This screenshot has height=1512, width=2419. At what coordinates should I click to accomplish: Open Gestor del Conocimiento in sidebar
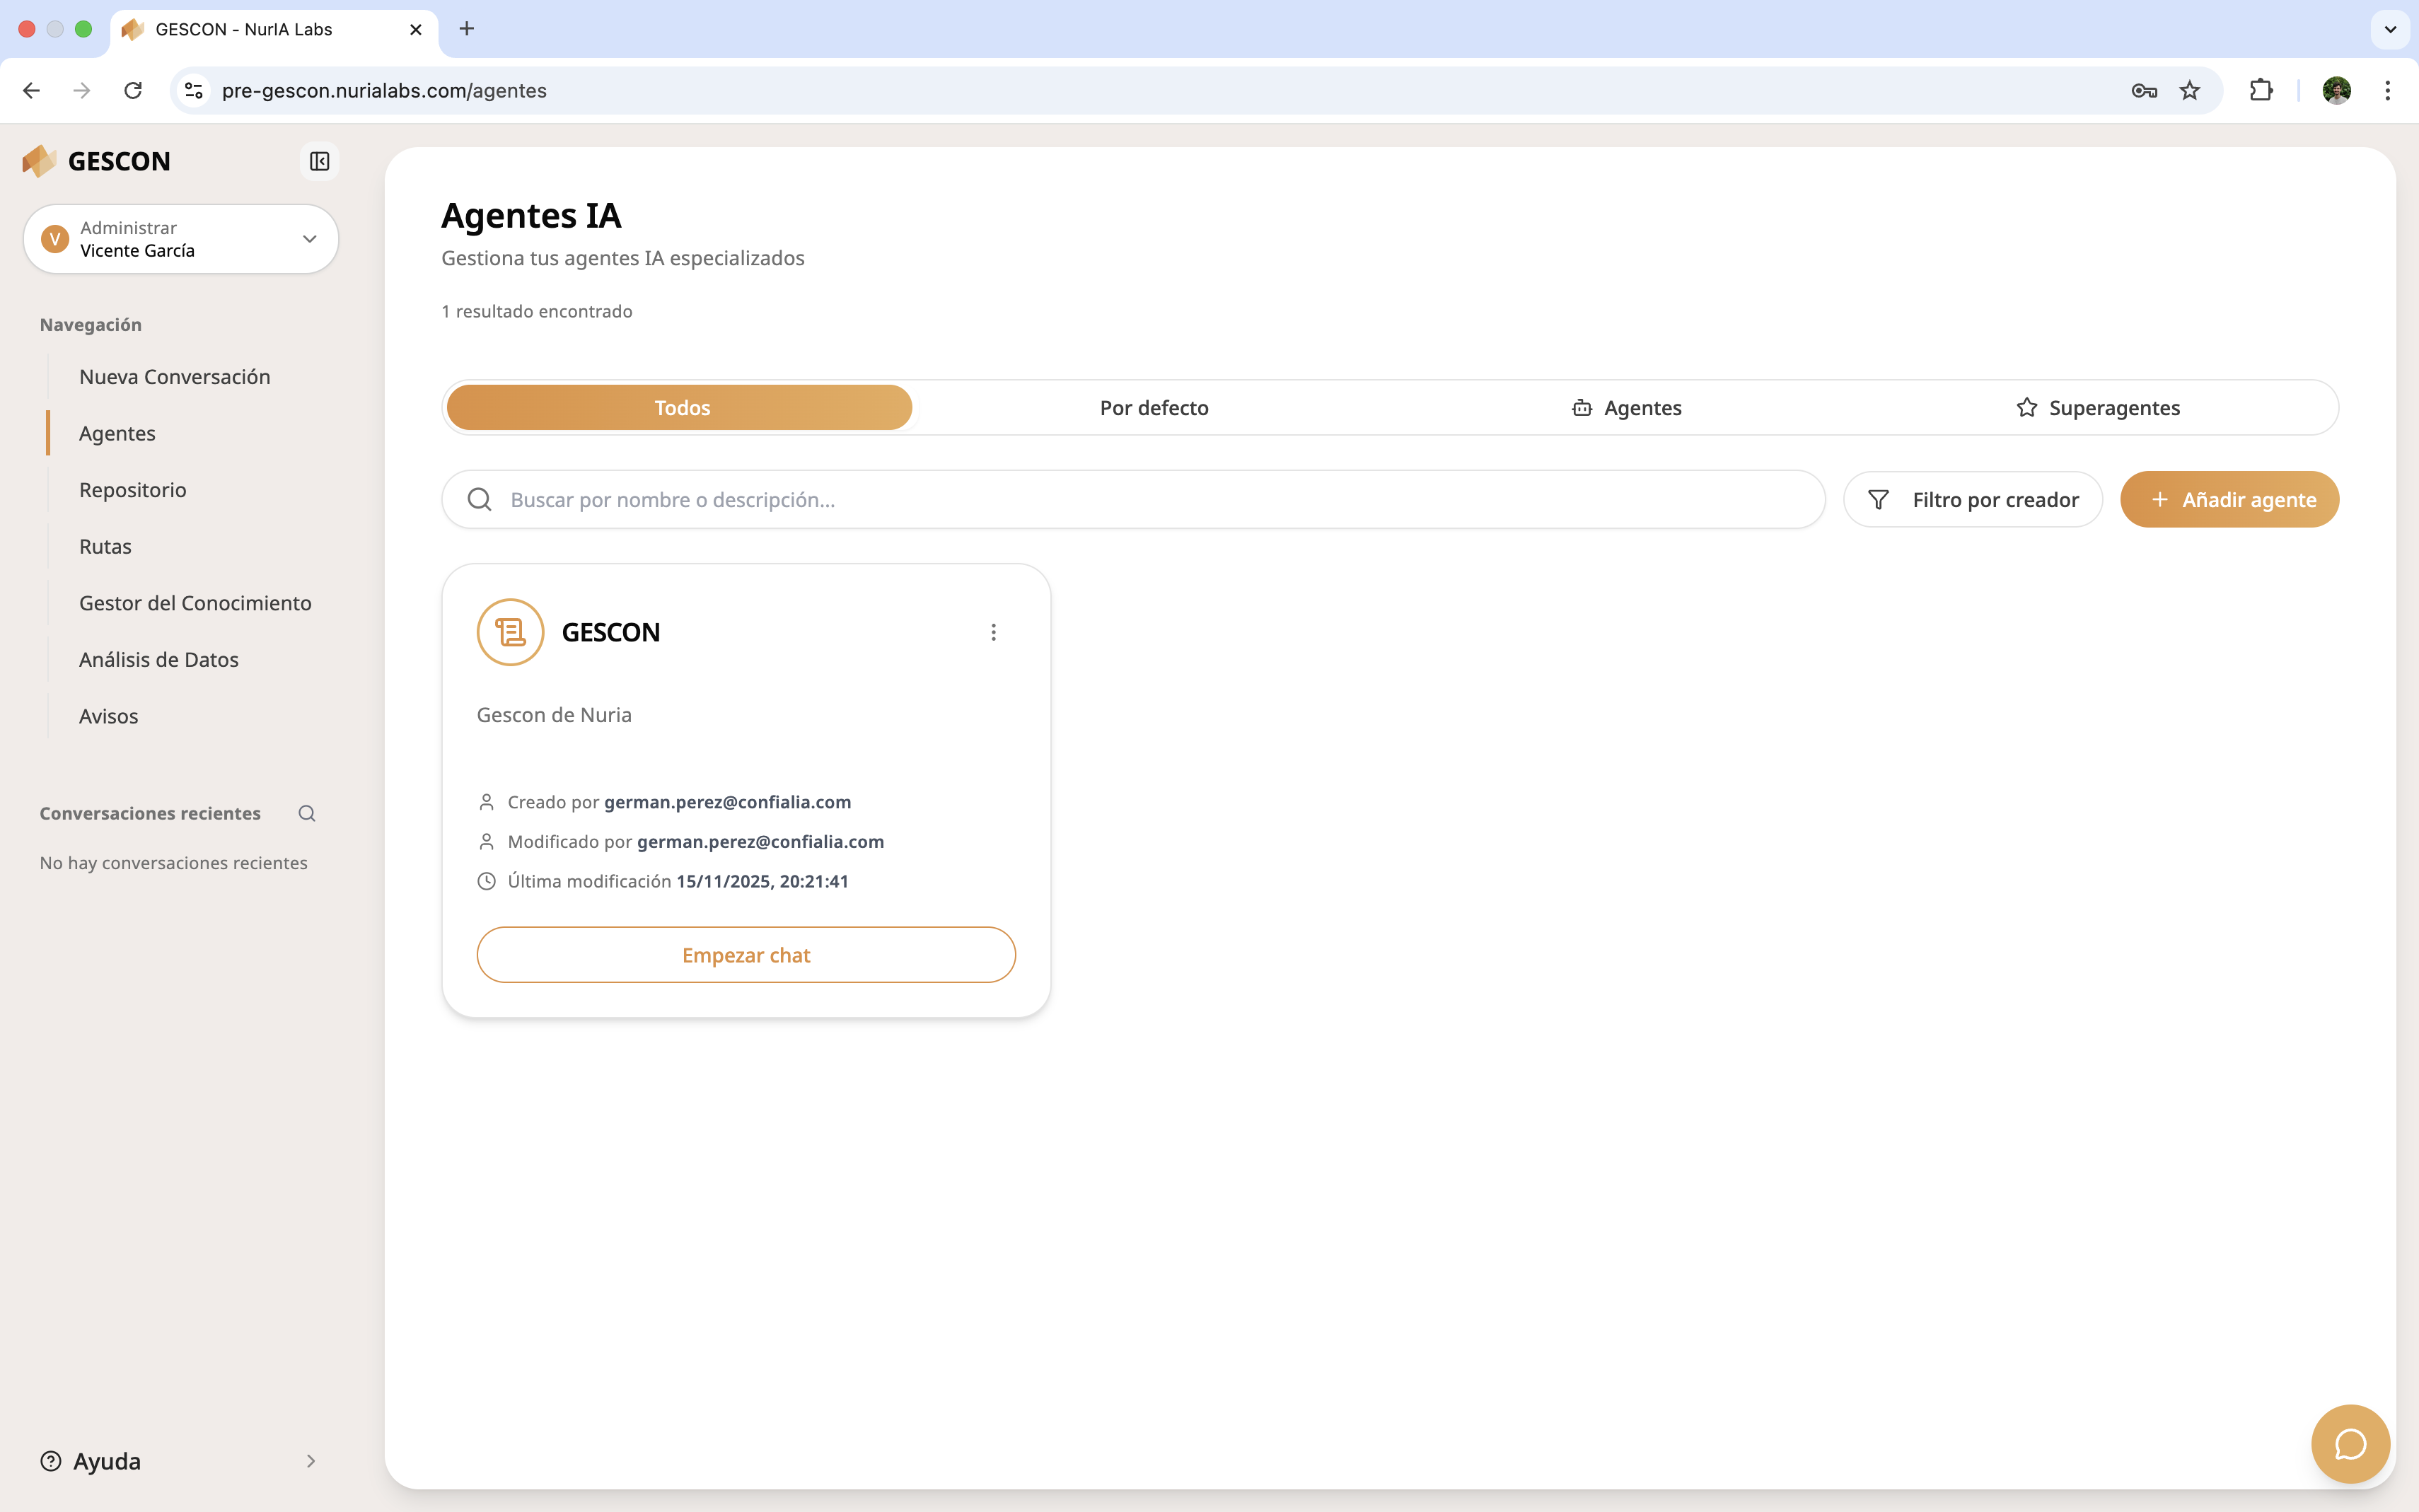tap(195, 603)
